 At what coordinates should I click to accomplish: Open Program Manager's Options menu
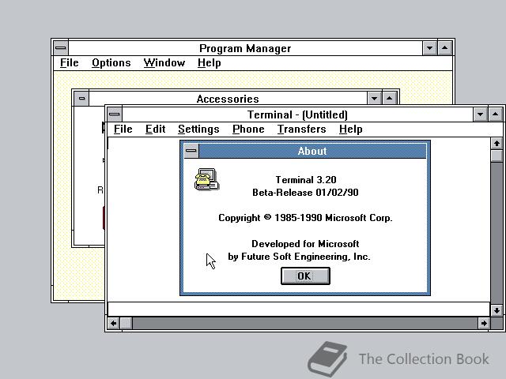[111, 63]
